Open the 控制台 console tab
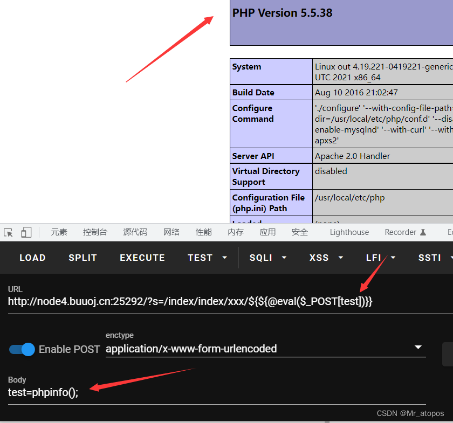Viewport: 453px width, 423px height. (95, 232)
